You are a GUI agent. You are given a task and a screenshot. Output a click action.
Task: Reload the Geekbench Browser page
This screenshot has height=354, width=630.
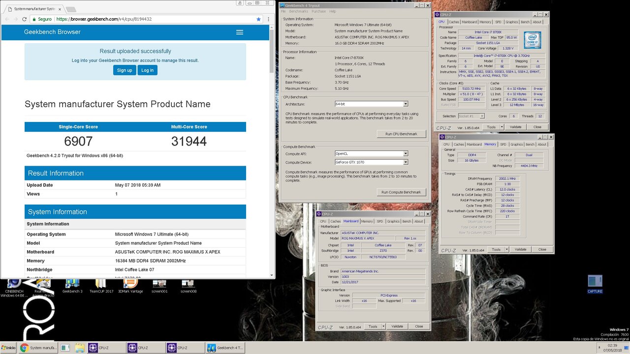click(25, 19)
